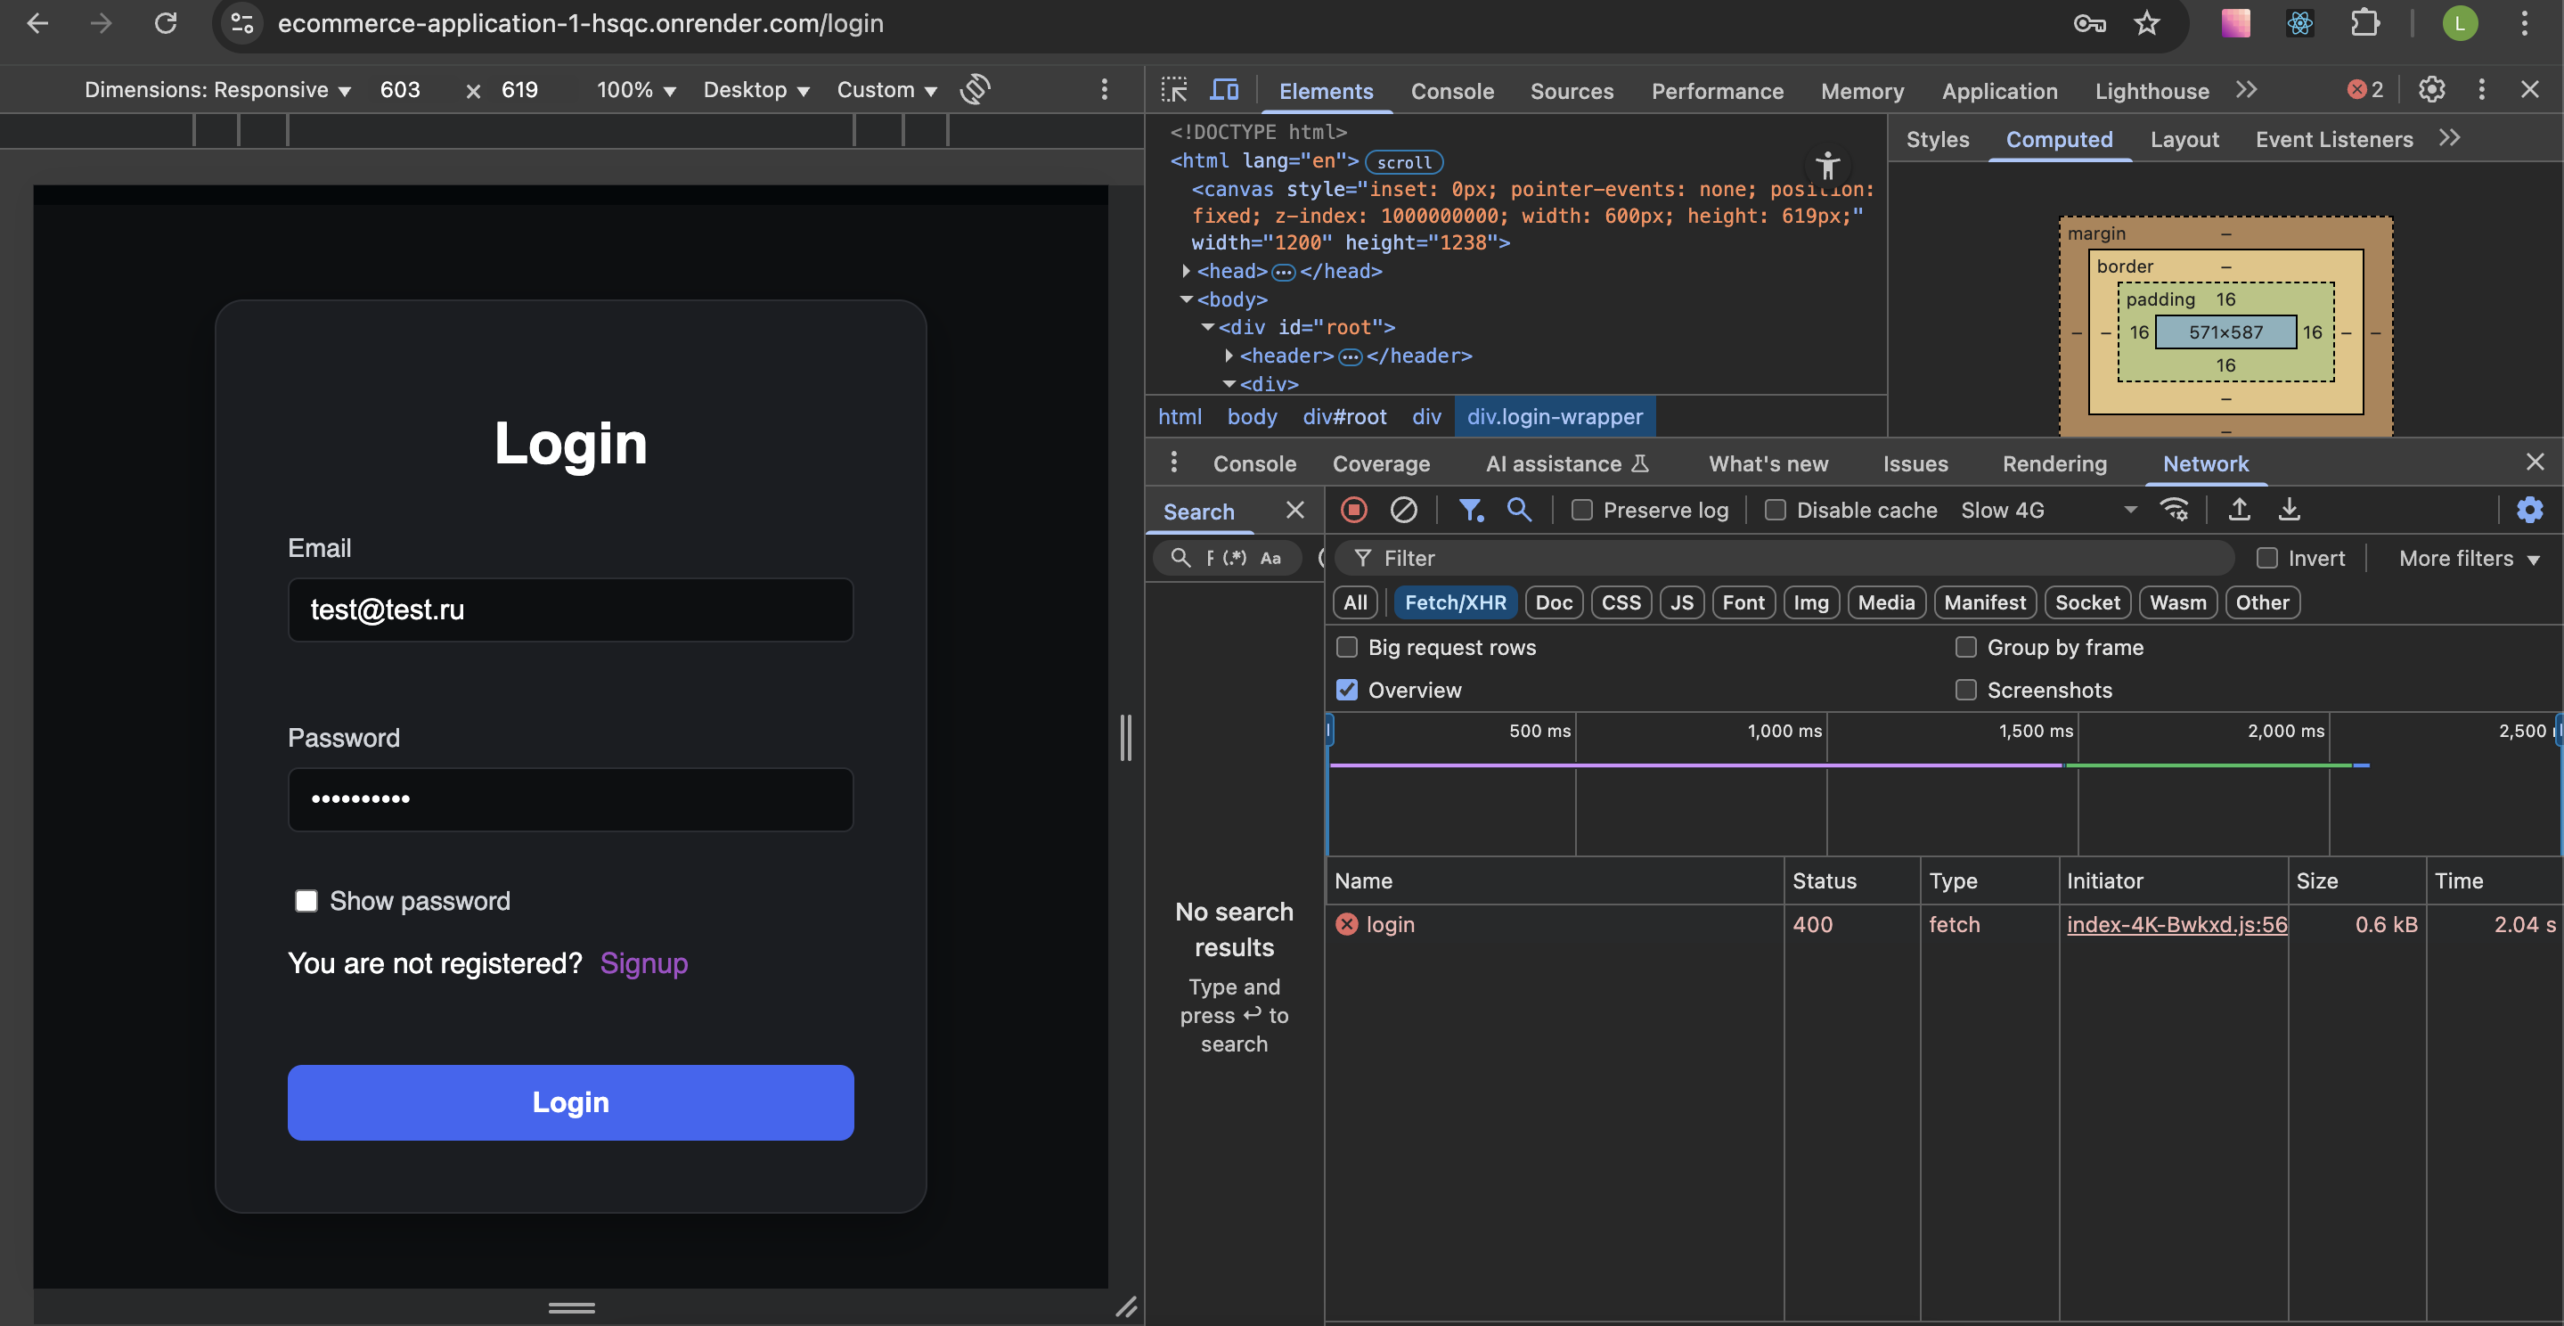Open DevTools settings gear
This screenshot has width=2564, height=1326.
[2431, 90]
